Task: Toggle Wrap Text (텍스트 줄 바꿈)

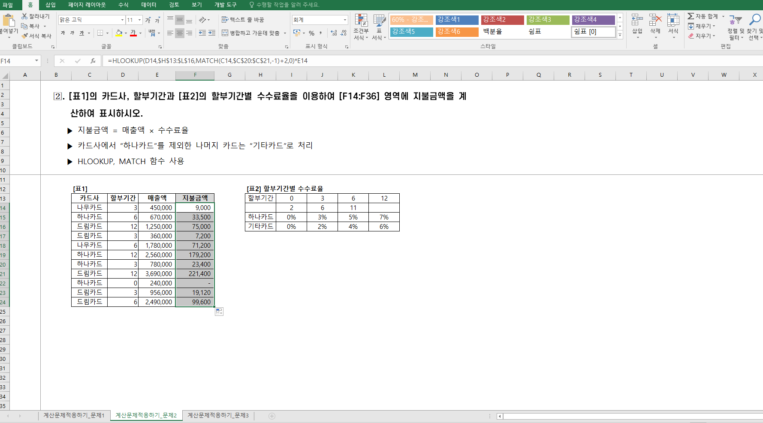Action: pyautogui.click(x=243, y=20)
